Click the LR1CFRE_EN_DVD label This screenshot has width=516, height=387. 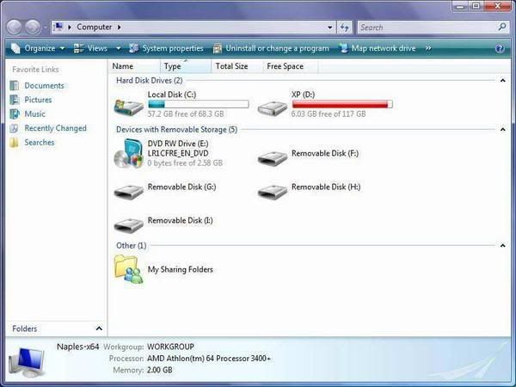click(x=178, y=153)
